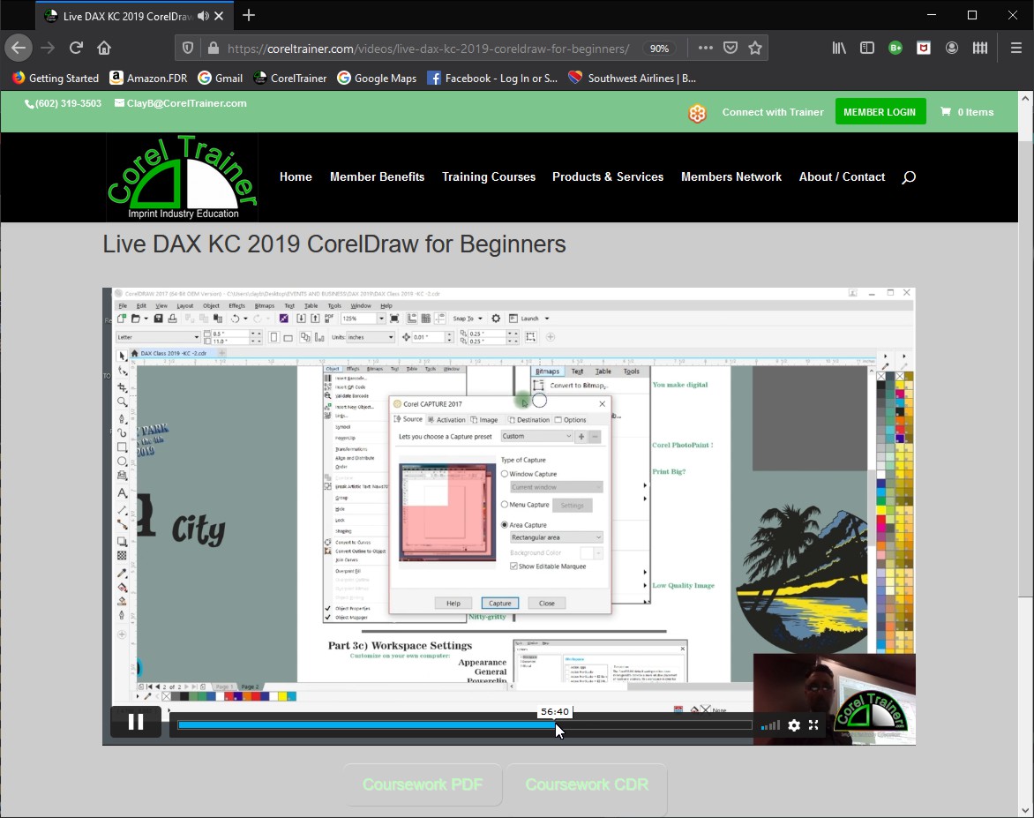The width and height of the screenshot is (1034, 818).
Task: Open tracking protection shield panel
Action: click(188, 49)
